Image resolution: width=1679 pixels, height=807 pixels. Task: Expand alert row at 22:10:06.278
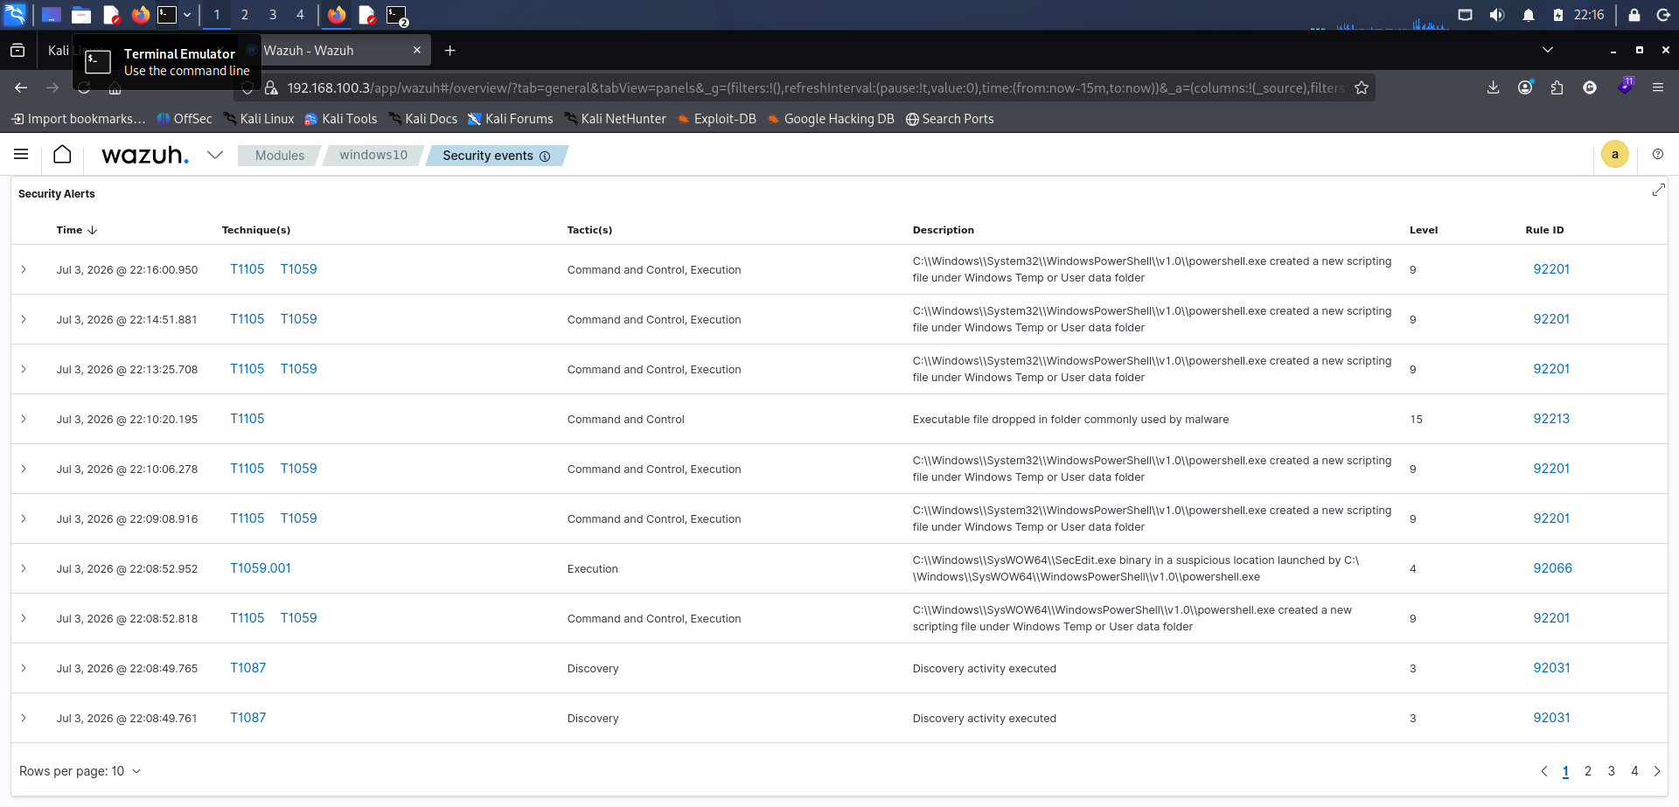click(x=24, y=469)
